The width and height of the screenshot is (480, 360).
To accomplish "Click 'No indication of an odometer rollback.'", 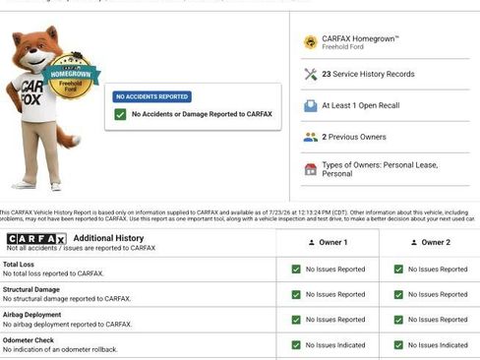I will 60,349.
